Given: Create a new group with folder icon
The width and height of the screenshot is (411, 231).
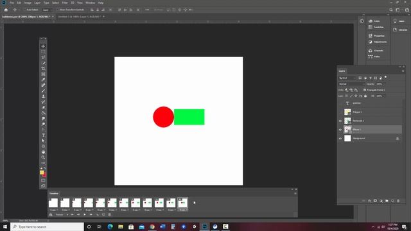Looking at the screenshot, I should click(x=387, y=201).
